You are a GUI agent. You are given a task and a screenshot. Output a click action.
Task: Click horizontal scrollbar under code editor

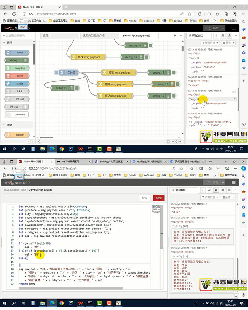pos(71,288)
